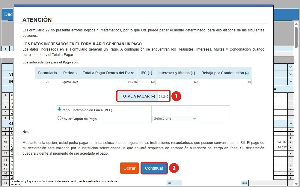Viewport: 300px width, 187px height.
Task: Close the dialog with the Cerrar button
Action: tap(129, 168)
